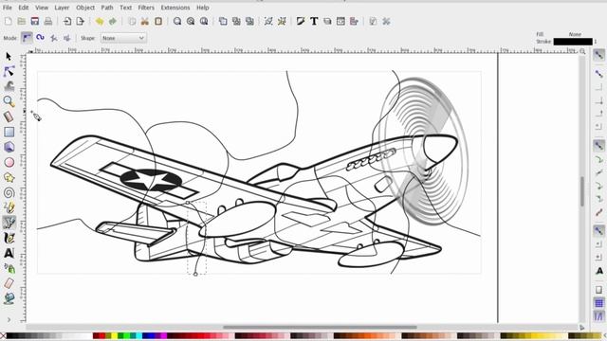Click the Copy icon
The height and width of the screenshot is (341, 607).
coord(132,21)
